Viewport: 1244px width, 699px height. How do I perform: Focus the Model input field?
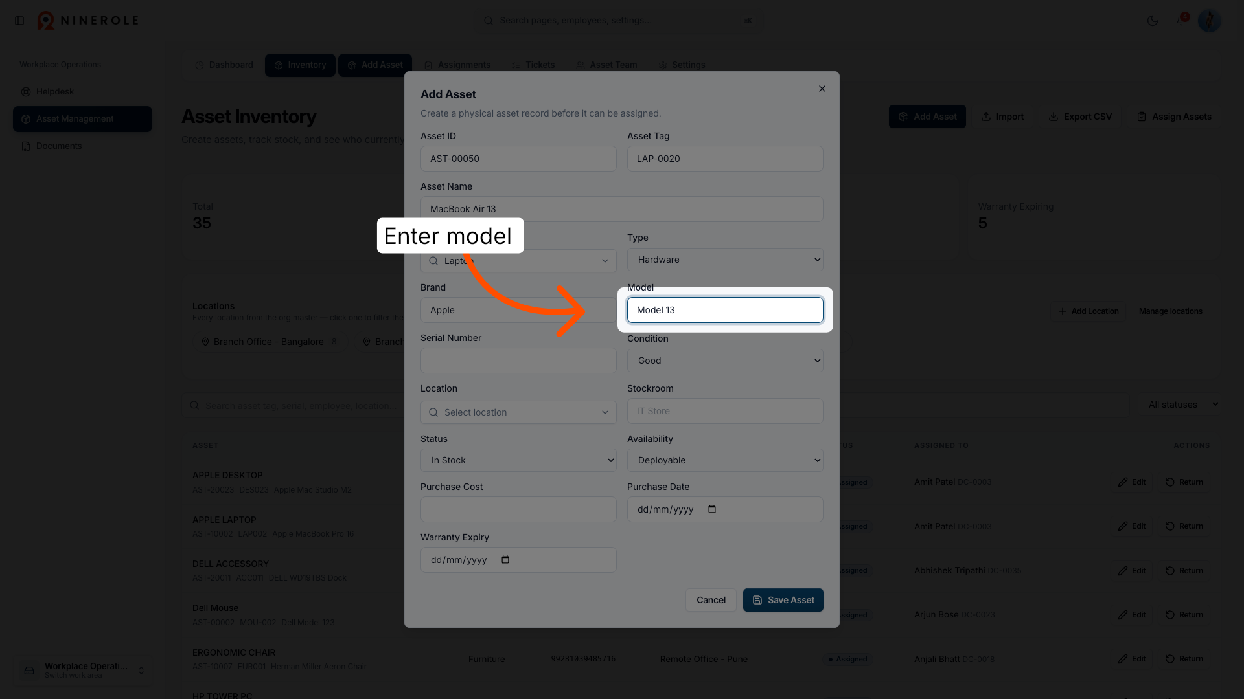coord(725,310)
